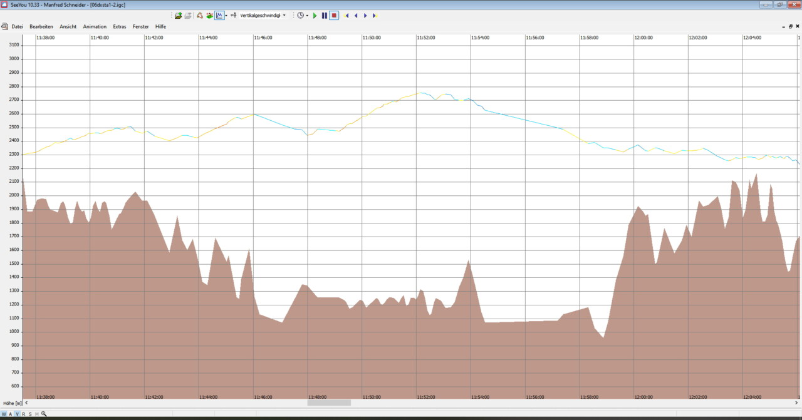Image resolution: width=802 pixels, height=420 pixels.
Task: Minimize the inner document window
Action: click(783, 27)
